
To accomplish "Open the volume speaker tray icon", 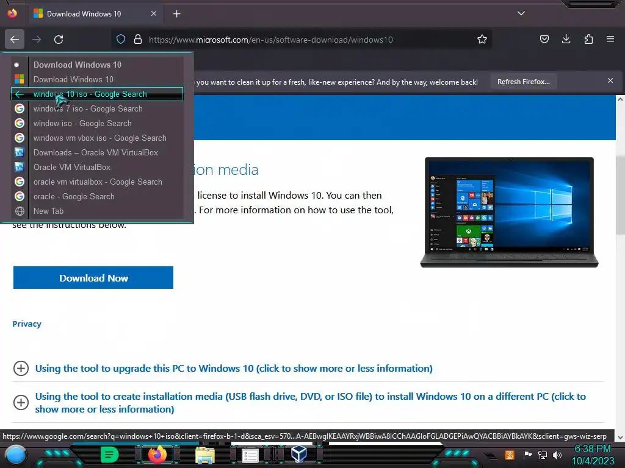I will point(557,455).
